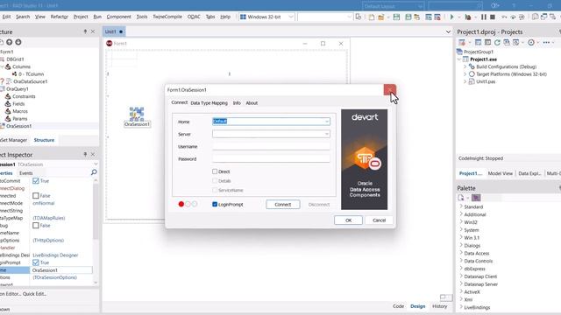Viewport: 561px width, 315px height.
Task: Click down arrow icon in Structure toolbar
Action: tap(18, 42)
